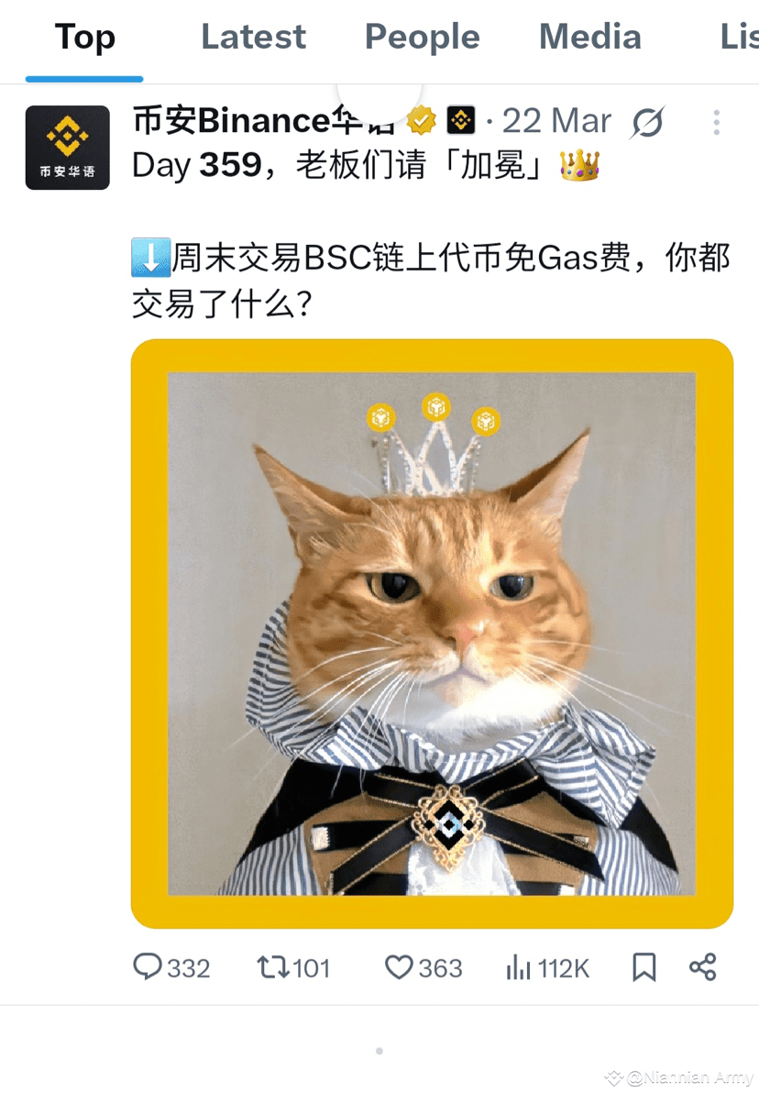Select the Top tab

tap(85, 37)
